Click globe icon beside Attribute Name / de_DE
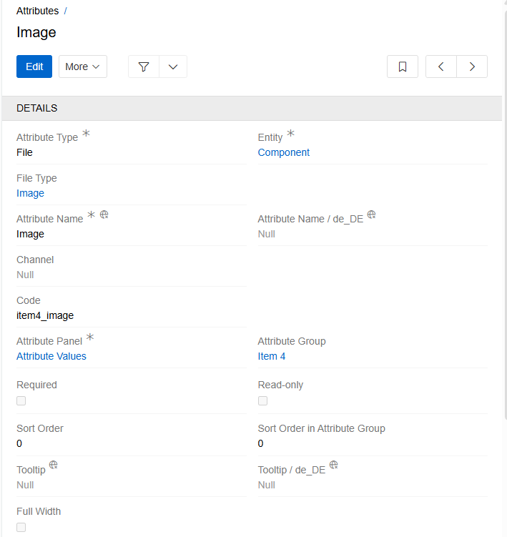The height and width of the screenshot is (537, 507). 372,215
